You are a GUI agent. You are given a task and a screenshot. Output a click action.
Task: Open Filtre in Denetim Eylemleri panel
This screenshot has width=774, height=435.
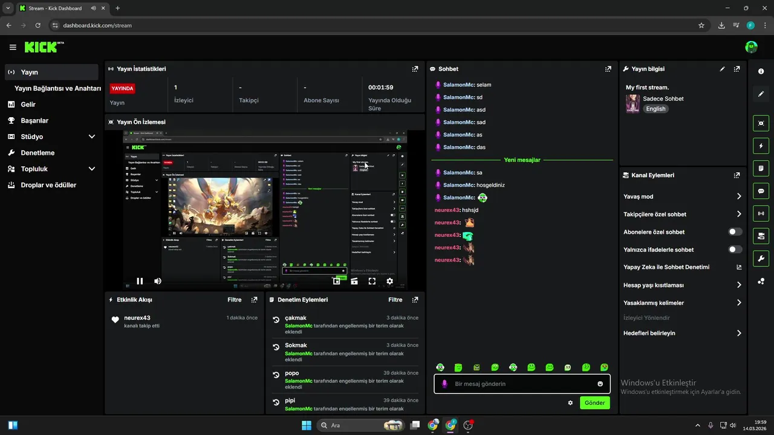click(395, 300)
